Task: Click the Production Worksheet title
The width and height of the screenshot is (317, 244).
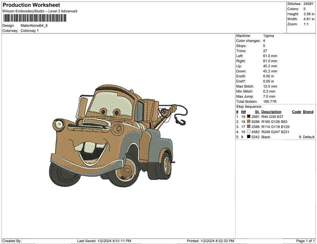Action: (x=31, y=5)
